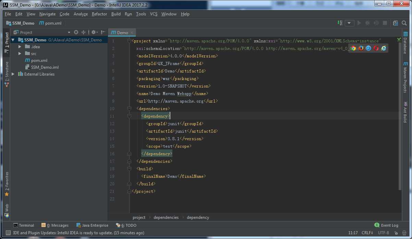Screen dimensions: 412x239
Task: Click 'dependencies' in editor breadcrumb bar
Action: click(x=166, y=217)
